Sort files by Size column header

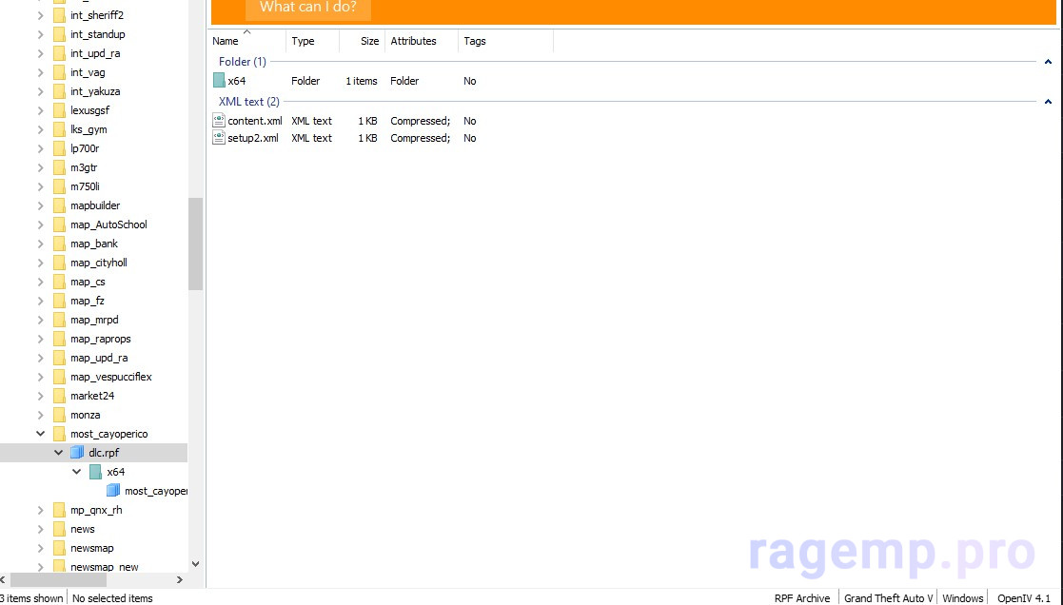pos(369,42)
